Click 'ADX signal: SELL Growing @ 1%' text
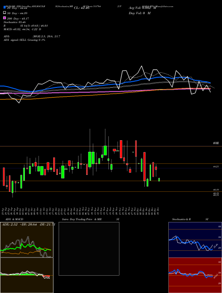 [24, 40]
